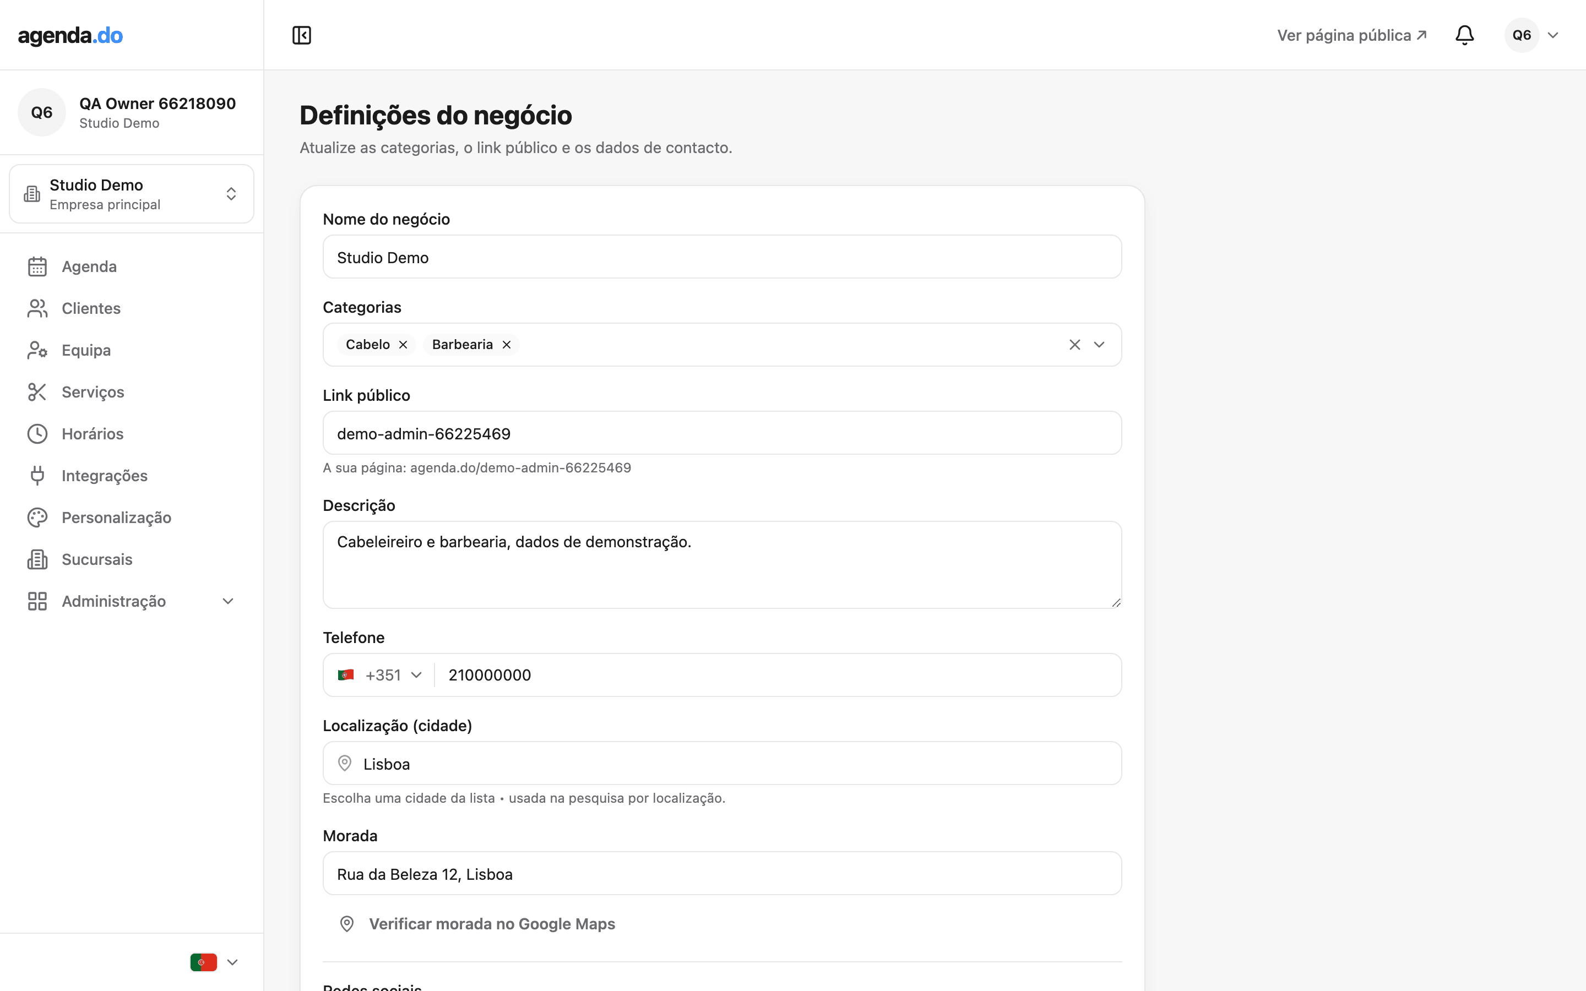Open Equipa in sidebar
The height and width of the screenshot is (991, 1586).
132,351
